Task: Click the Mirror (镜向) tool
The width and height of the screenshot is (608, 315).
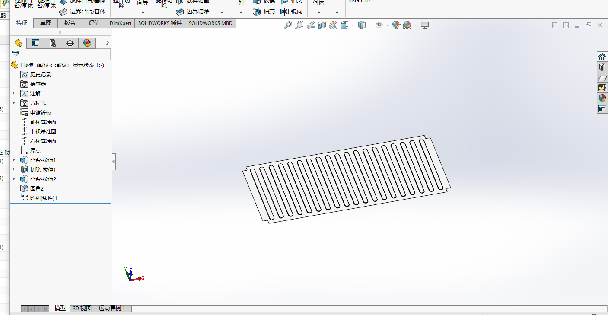Action: 292,12
